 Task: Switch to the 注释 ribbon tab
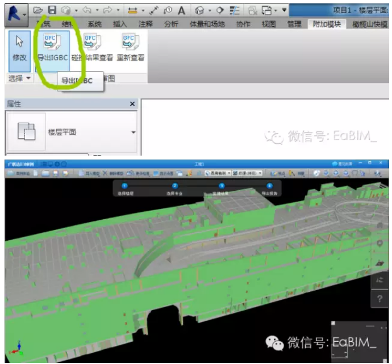point(146,24)
